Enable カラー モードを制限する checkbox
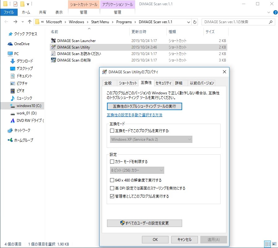 (112, 162)
